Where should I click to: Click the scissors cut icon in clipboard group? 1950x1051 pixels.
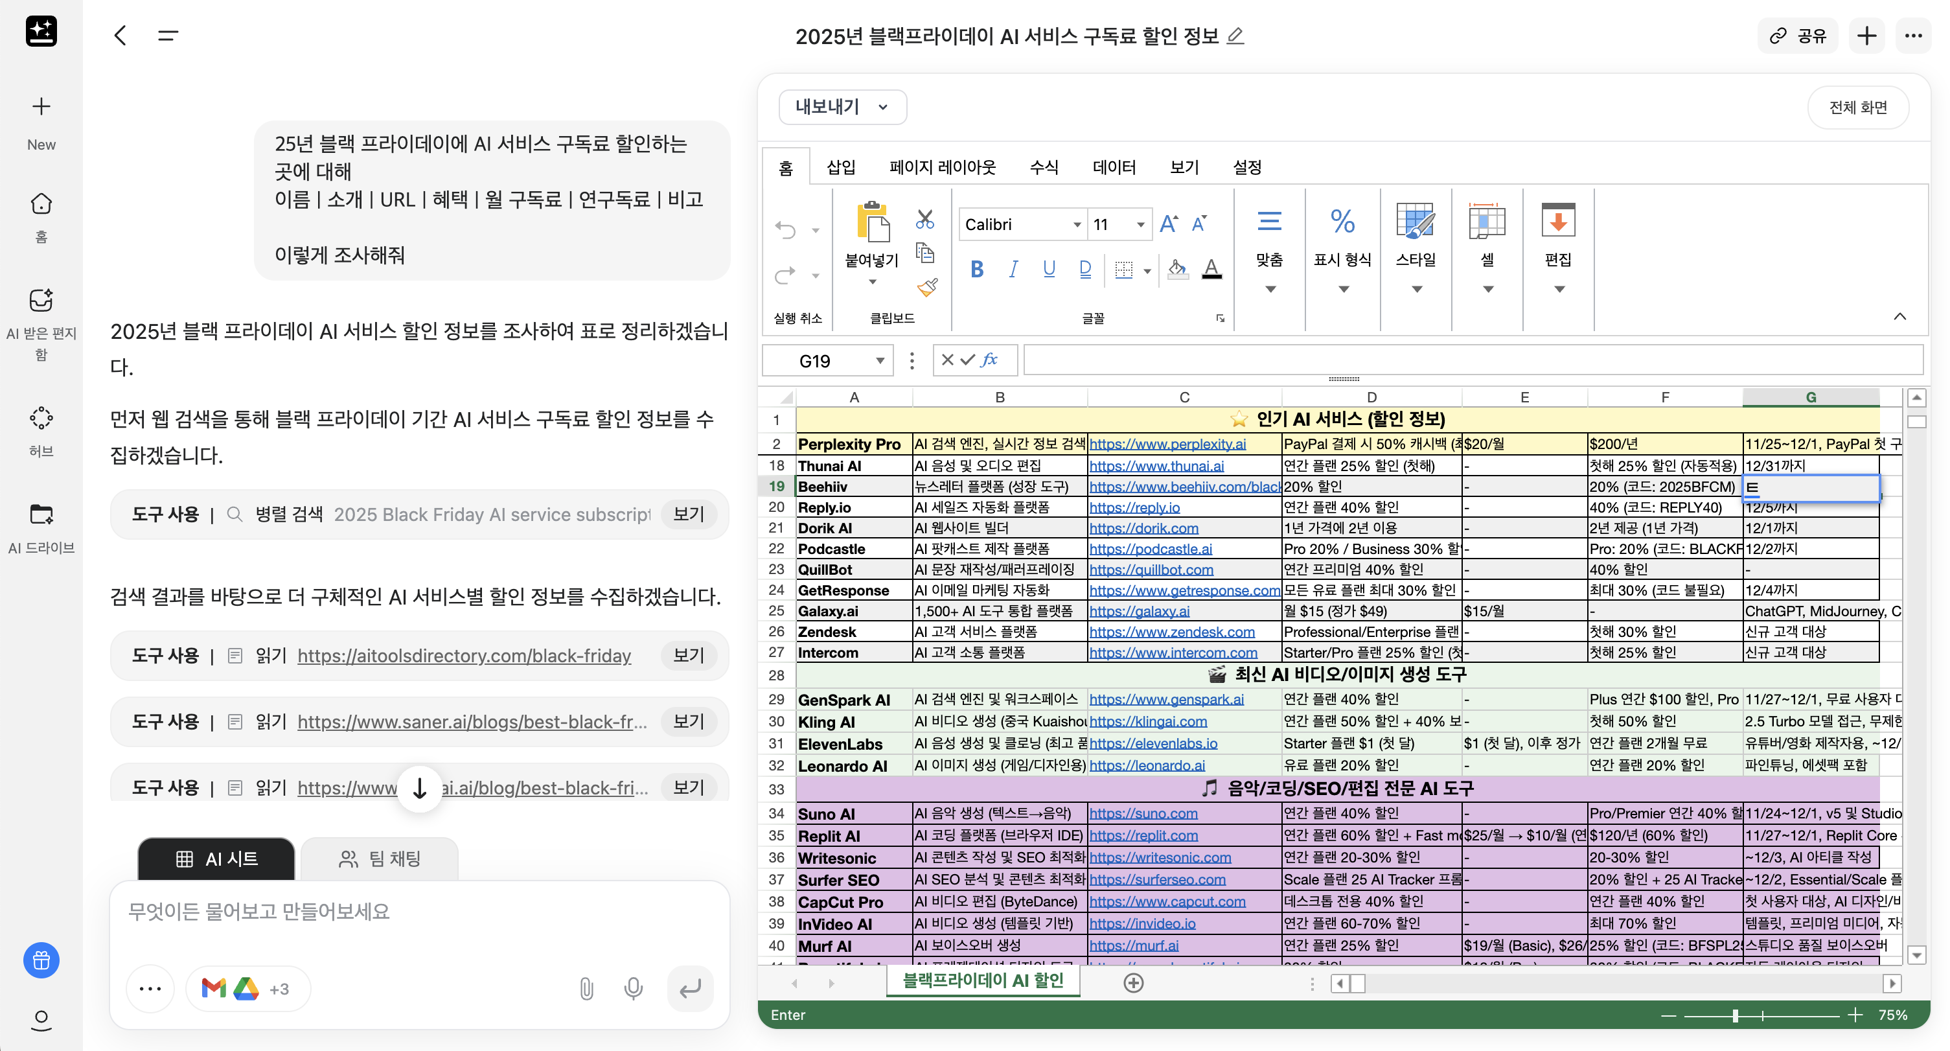click(x=925, y=220)
